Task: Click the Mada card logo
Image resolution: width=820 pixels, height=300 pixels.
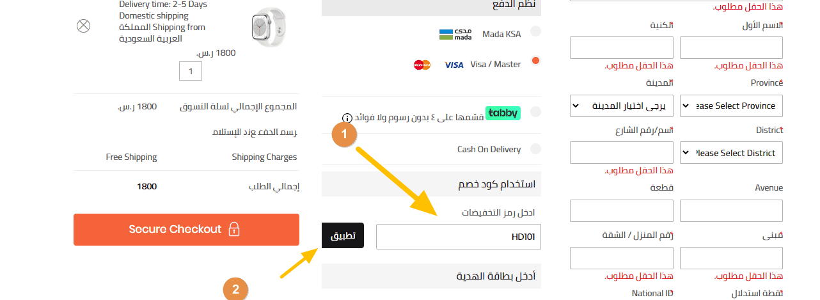Action: pyautogui.click(x=455, y=35)
